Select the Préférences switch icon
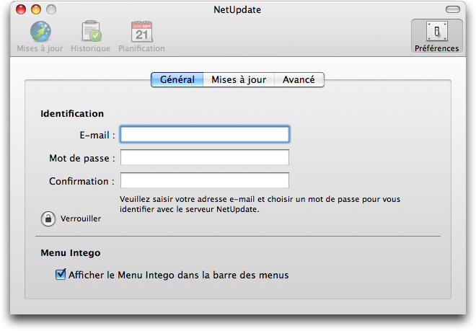This screenshot has height=331, width=476. point(437,31)
